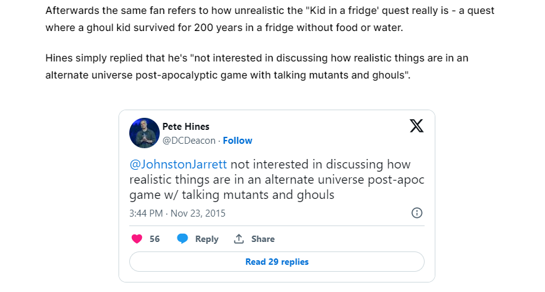Screen dimensions: 545x292
Task: Click the embedded tweet body text
Action: pos(277,179)
